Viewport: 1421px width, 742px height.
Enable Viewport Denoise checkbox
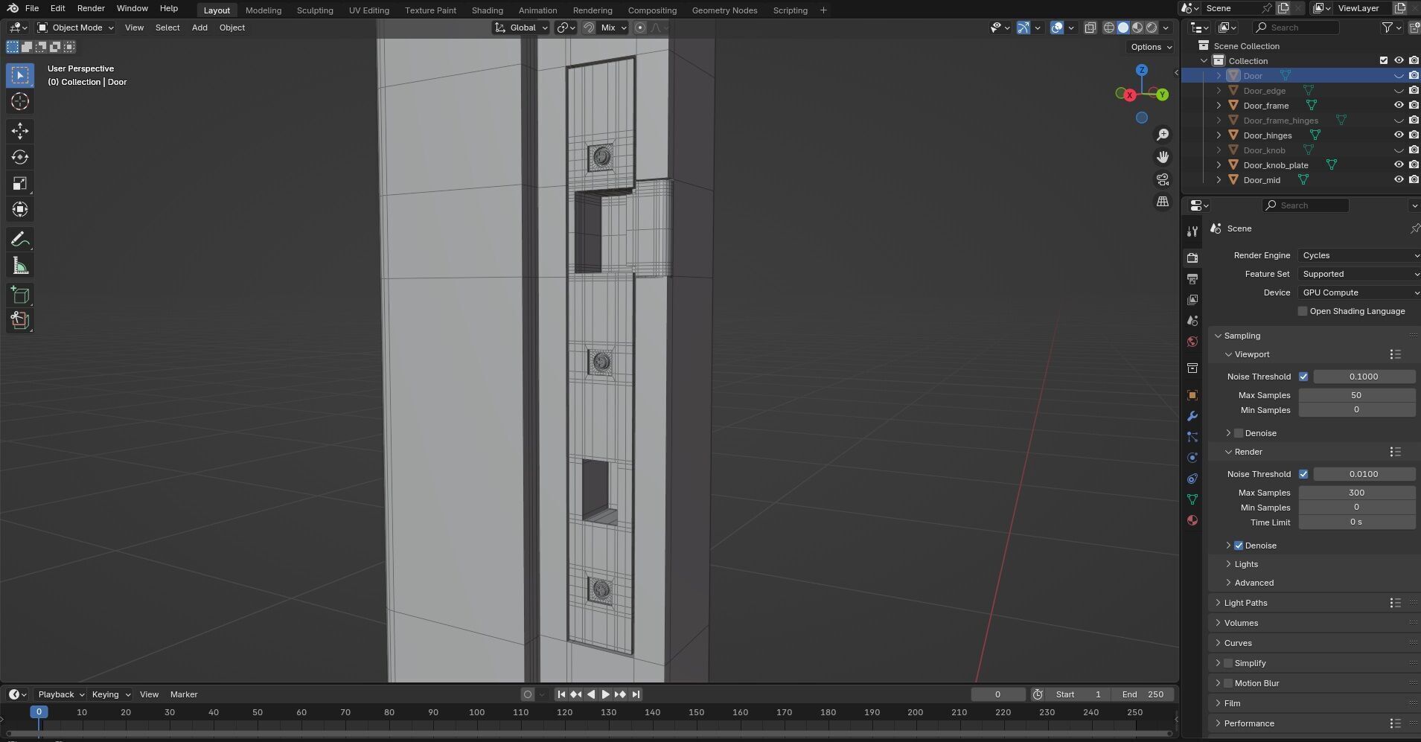click(x=1239, y=433)
